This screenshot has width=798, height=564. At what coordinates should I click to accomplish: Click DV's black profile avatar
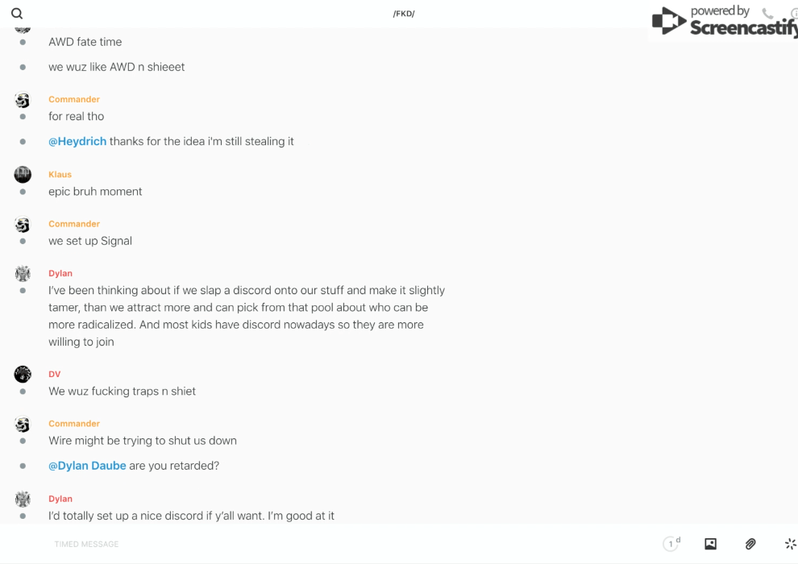(23, 374)
